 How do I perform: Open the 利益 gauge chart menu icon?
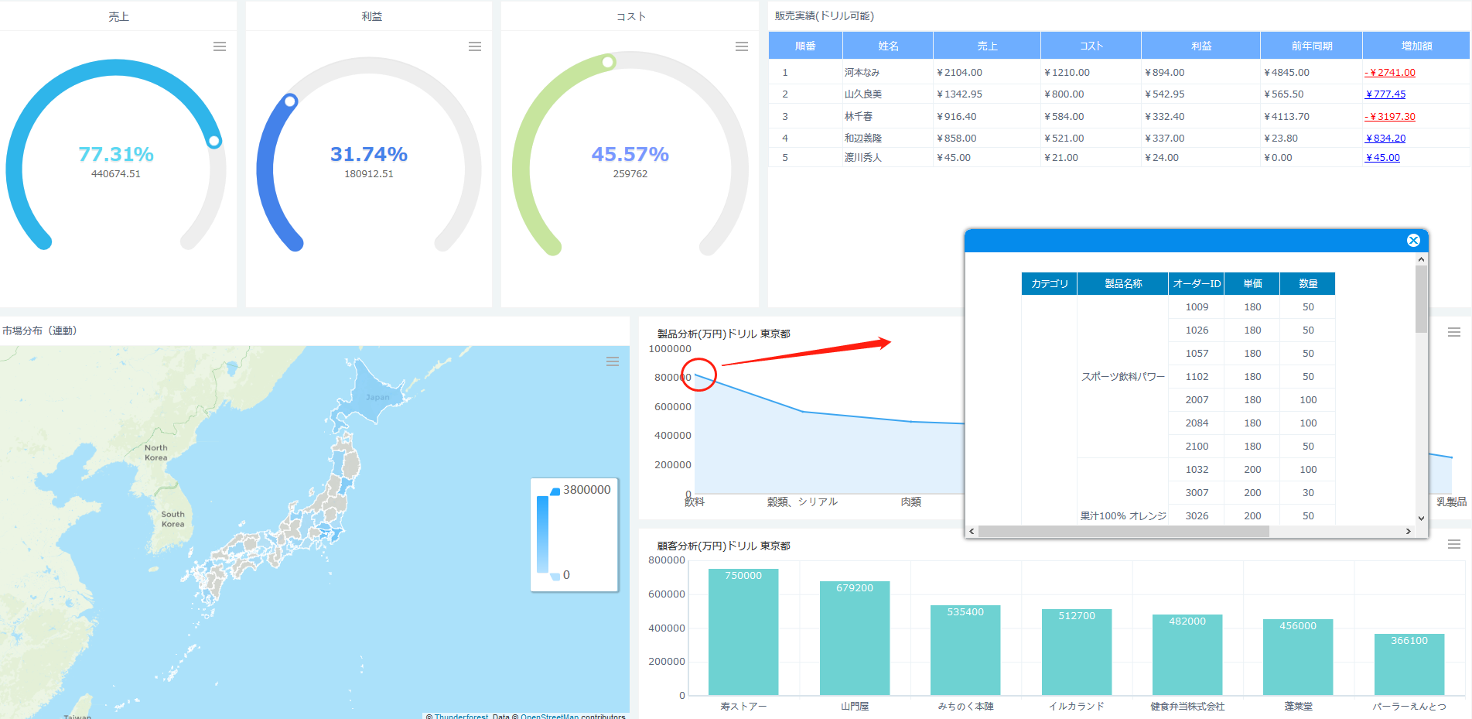475,46
